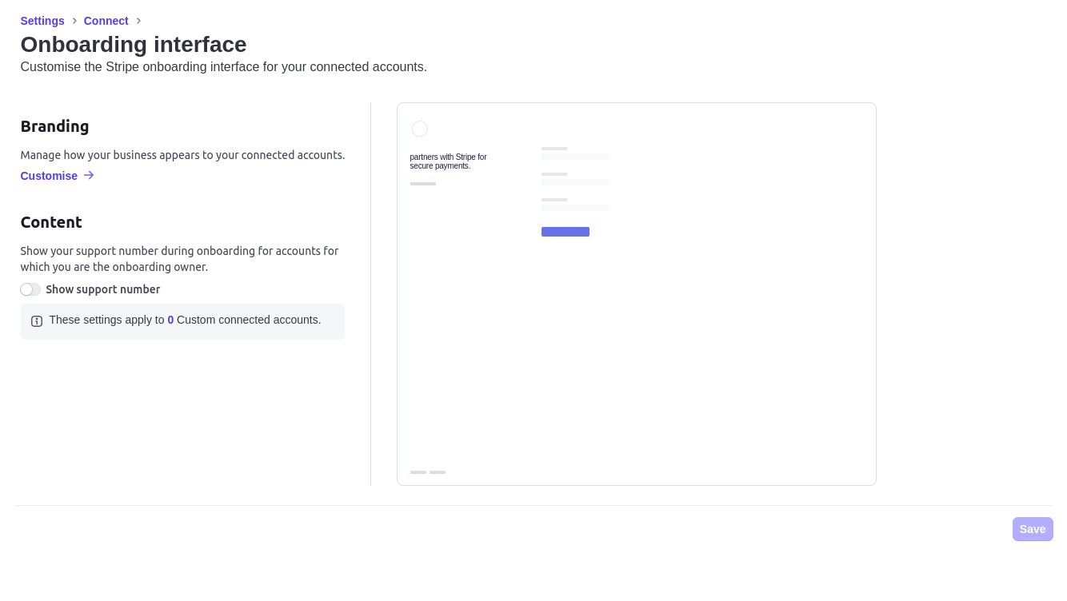Click the circular logo placeholder in the preview
The image size is (1067, 601).
pyautogui.click(x=420, y=128)
